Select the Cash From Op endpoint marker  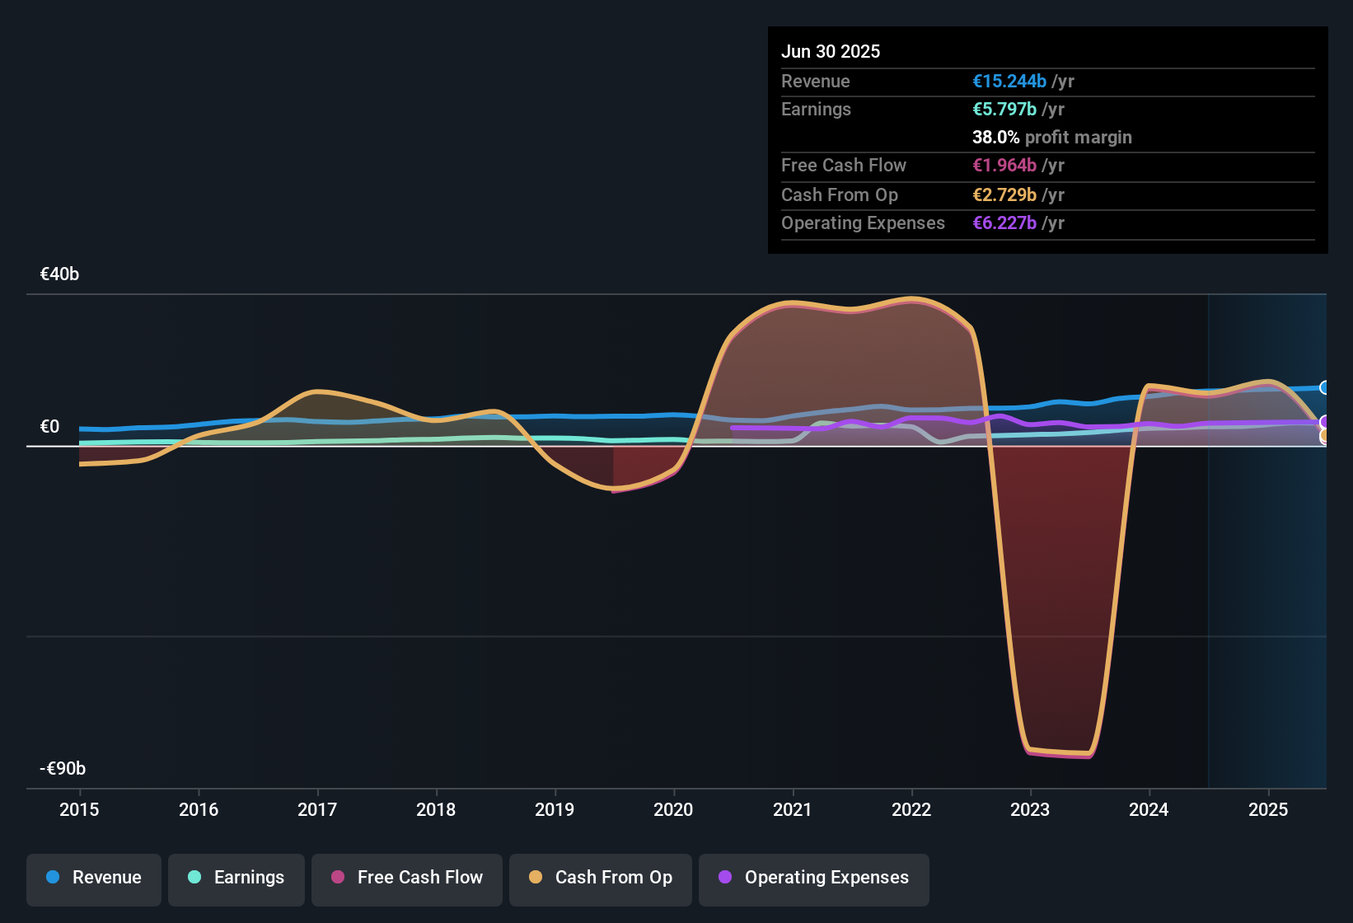(x=1323, y=435)
